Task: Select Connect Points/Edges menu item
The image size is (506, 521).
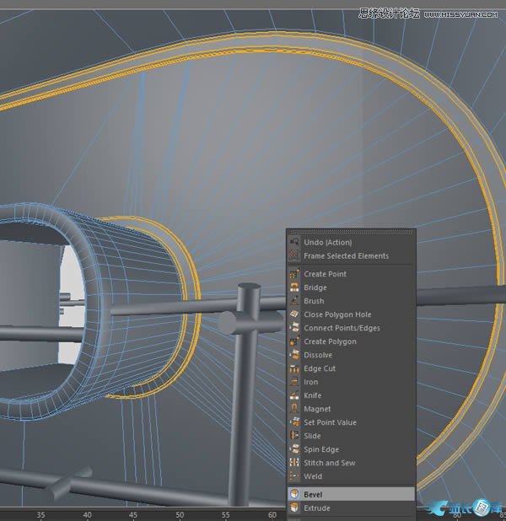Action: (342, 328)
